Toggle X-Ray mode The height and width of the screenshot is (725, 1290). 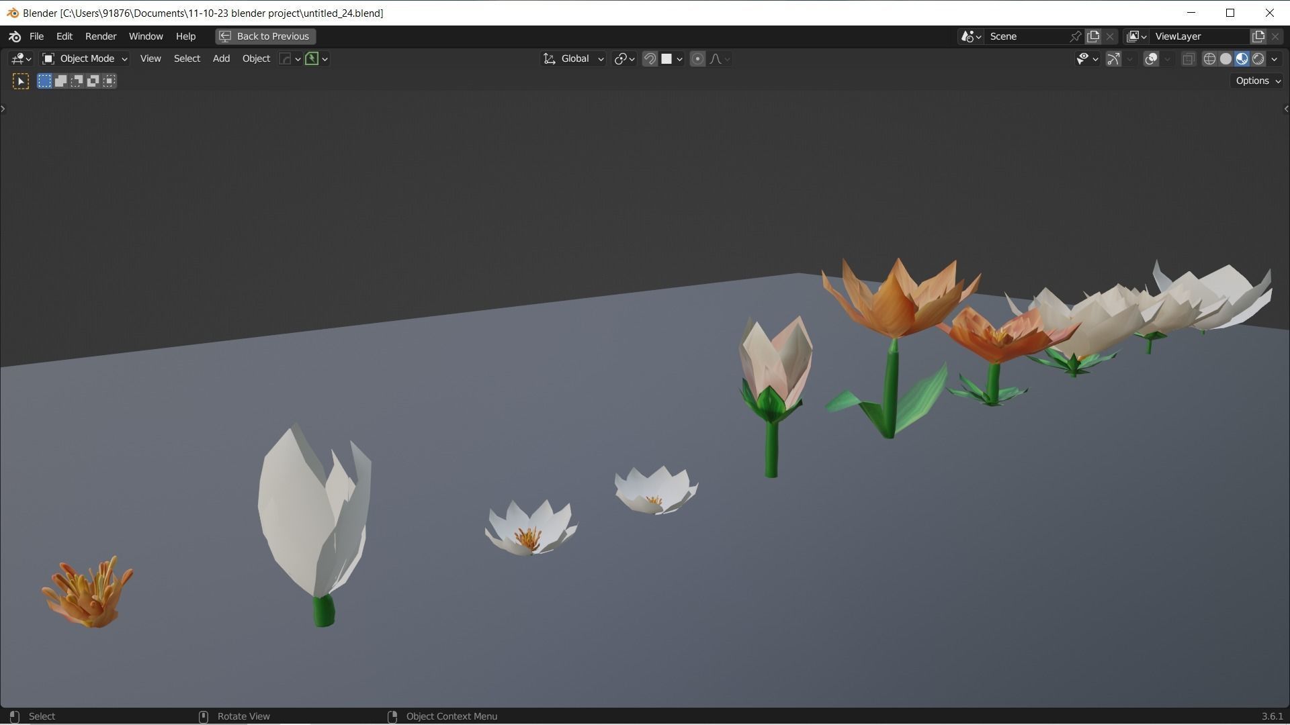tap(1189, 59)
